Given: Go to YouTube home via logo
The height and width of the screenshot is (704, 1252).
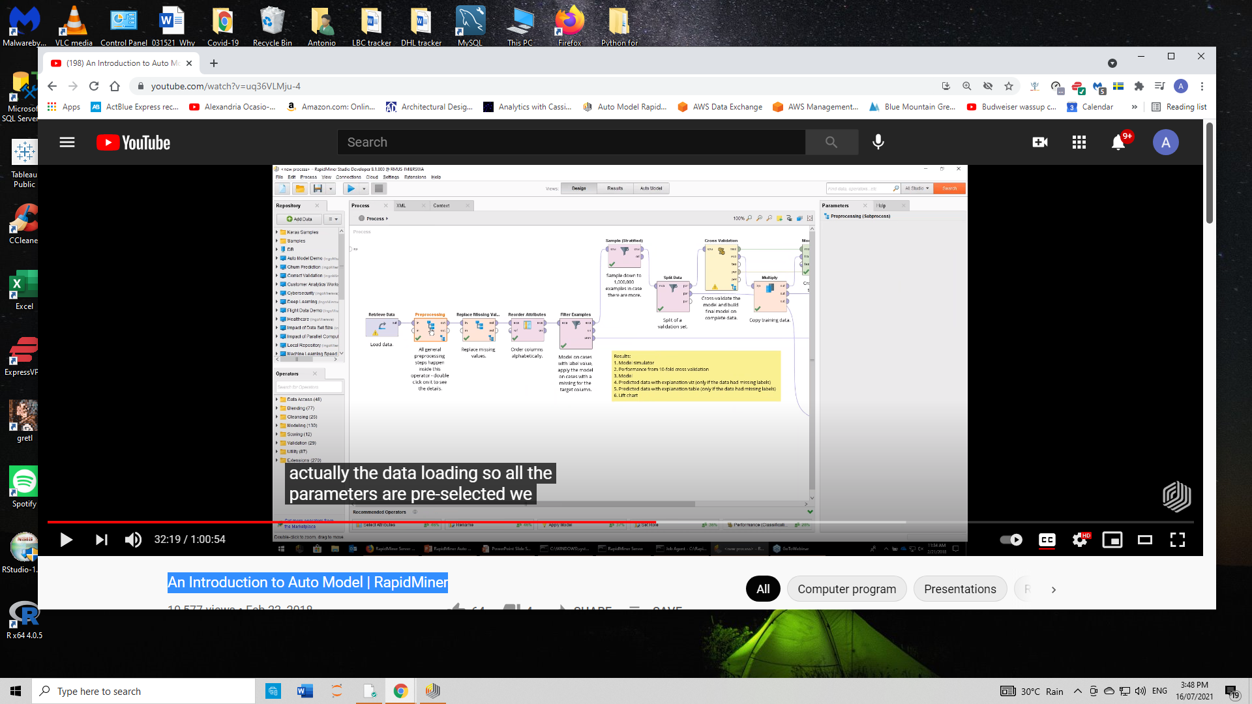Looking at the screenshot, I should point(134,142).
